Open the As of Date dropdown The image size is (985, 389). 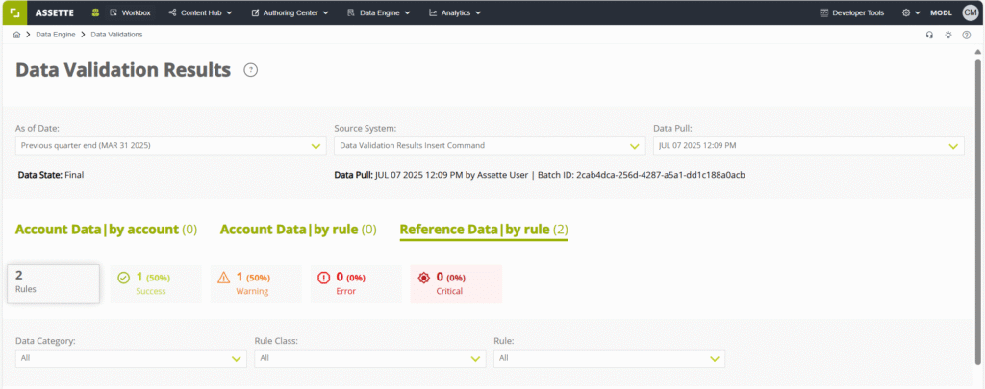pyautogui.click(x=171, y=146)
